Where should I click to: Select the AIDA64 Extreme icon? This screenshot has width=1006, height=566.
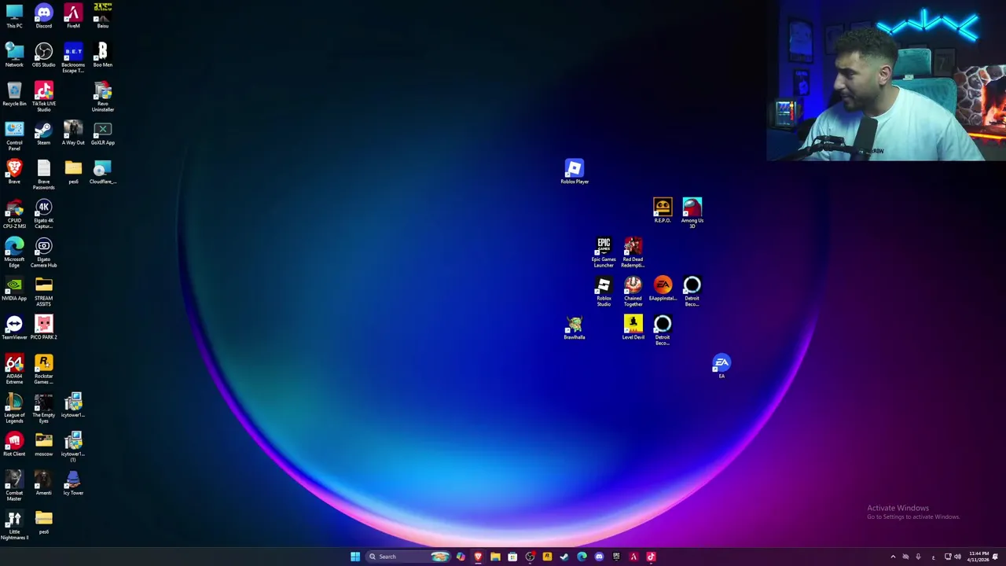14,369
